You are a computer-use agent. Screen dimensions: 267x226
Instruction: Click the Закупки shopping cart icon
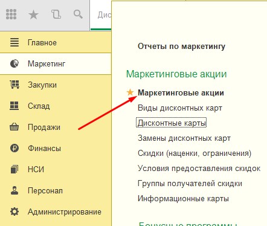[x=14, y=85]
